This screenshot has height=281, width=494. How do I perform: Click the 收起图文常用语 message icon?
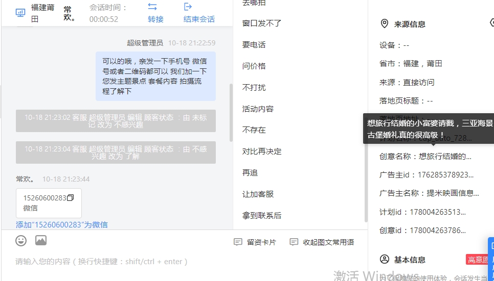click(294, 242)
